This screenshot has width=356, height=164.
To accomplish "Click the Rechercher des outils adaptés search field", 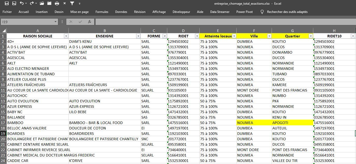I will tap(287, 12).
